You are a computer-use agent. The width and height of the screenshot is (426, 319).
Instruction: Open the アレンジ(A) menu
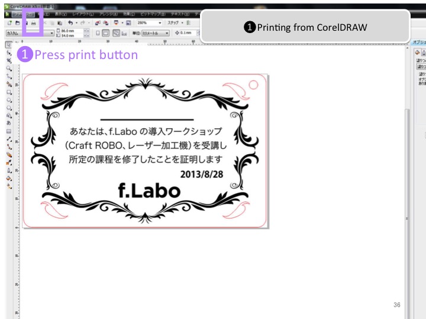108,14
